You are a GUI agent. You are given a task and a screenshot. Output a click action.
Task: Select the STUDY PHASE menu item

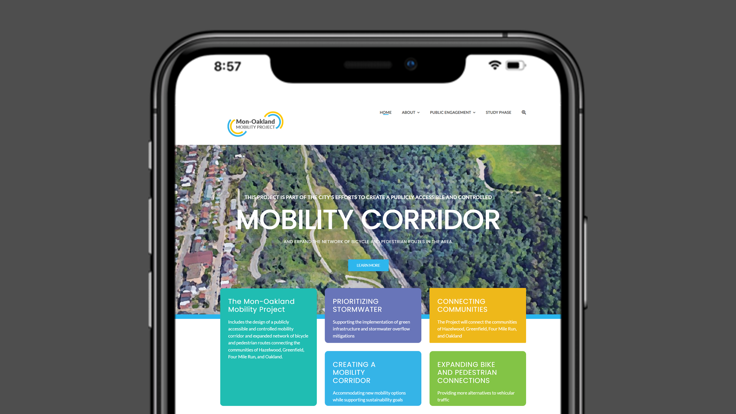coord(498,112)
